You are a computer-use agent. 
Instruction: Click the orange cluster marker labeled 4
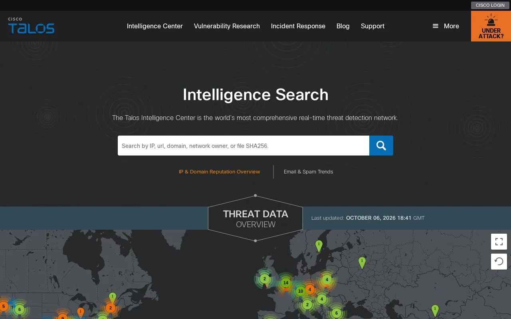[310, 289]
